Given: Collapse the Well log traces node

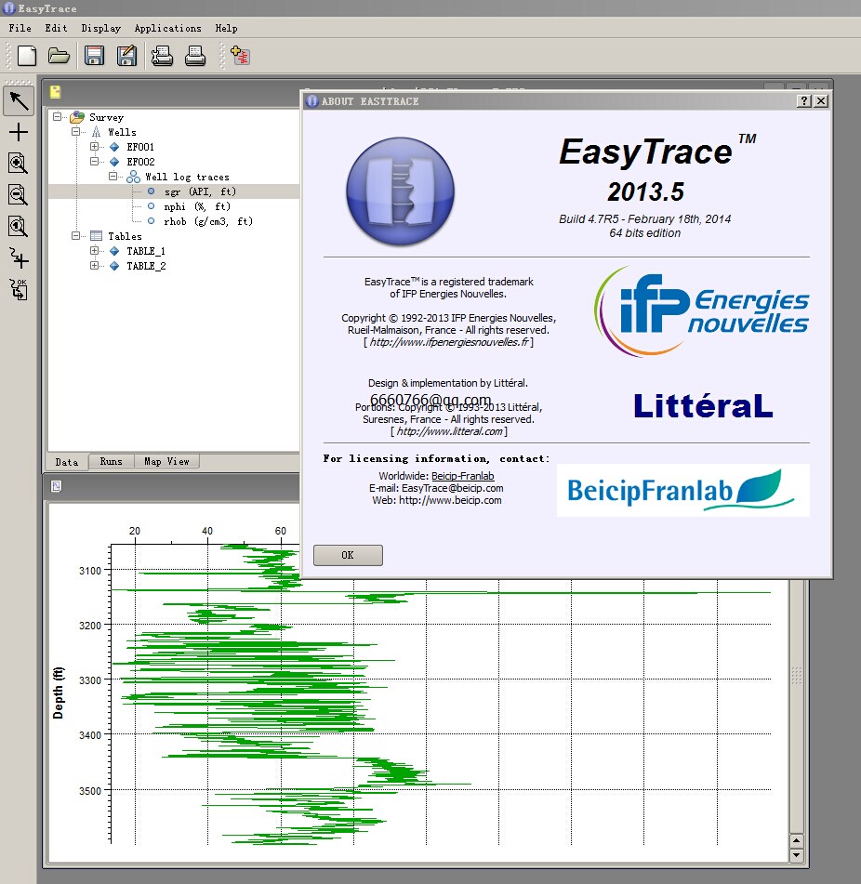Looking at the screenshot, I should [113, 177].
